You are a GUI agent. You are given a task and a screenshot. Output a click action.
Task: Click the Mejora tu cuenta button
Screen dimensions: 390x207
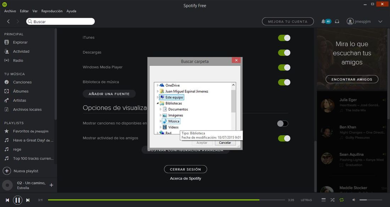tap(288, 22)
